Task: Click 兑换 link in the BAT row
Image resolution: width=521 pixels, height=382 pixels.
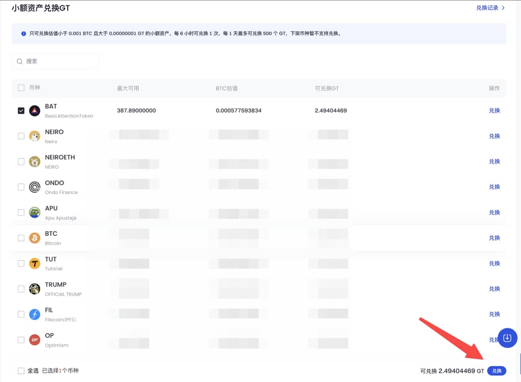Action: point(494,111)
